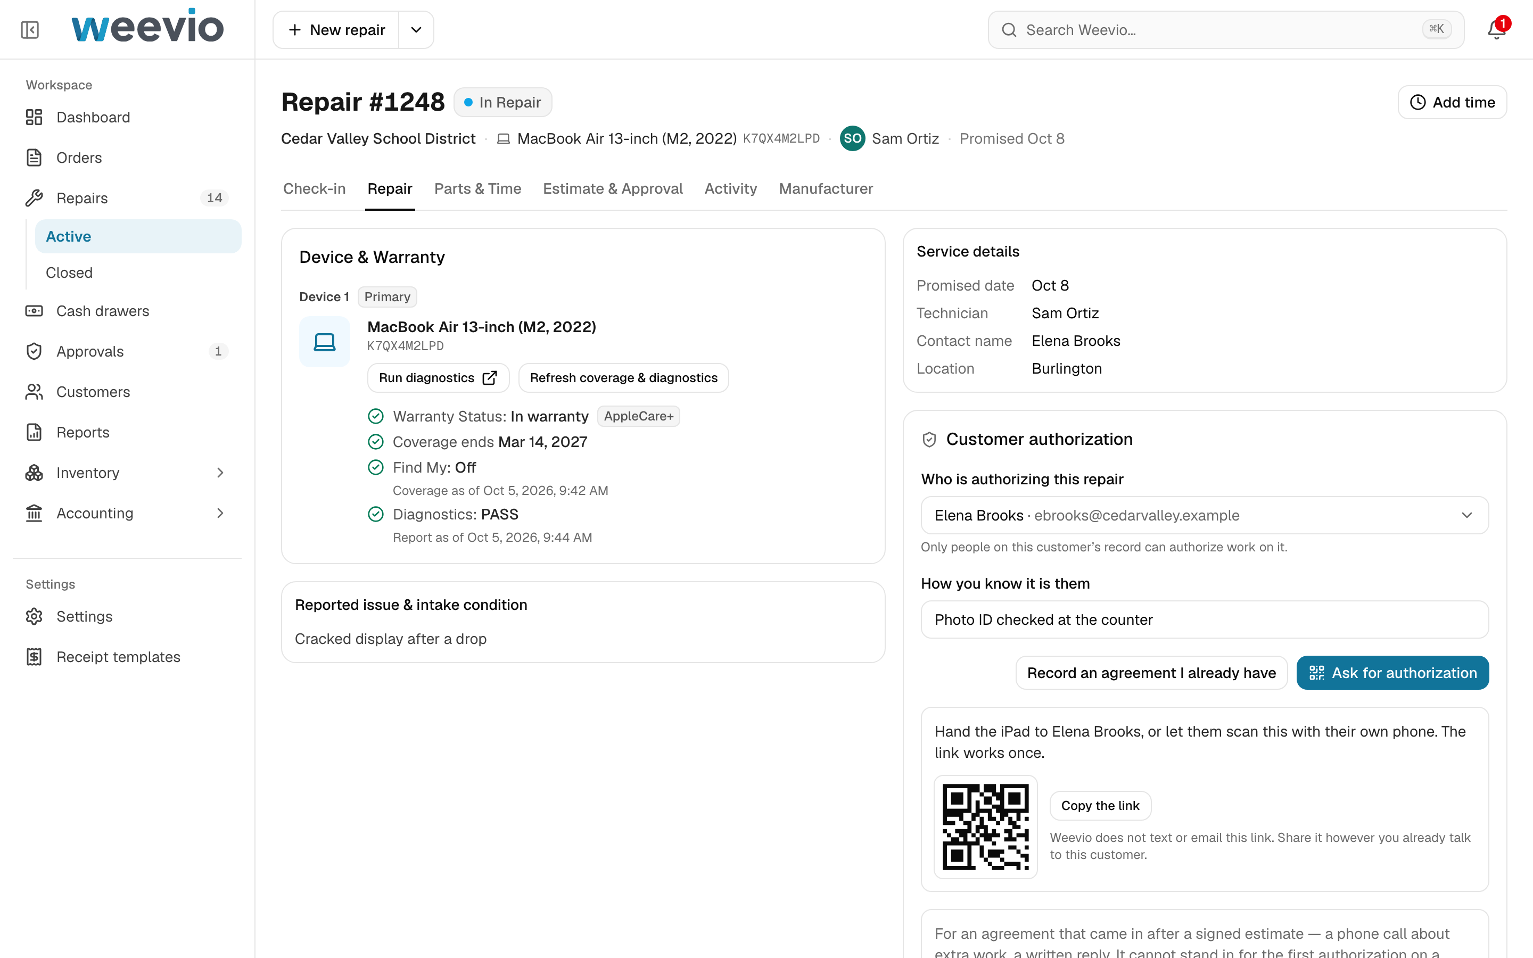The height and width of the screenshot is (958, 1533).
Task: Click the Weevio logo
Action: point(147,27)
